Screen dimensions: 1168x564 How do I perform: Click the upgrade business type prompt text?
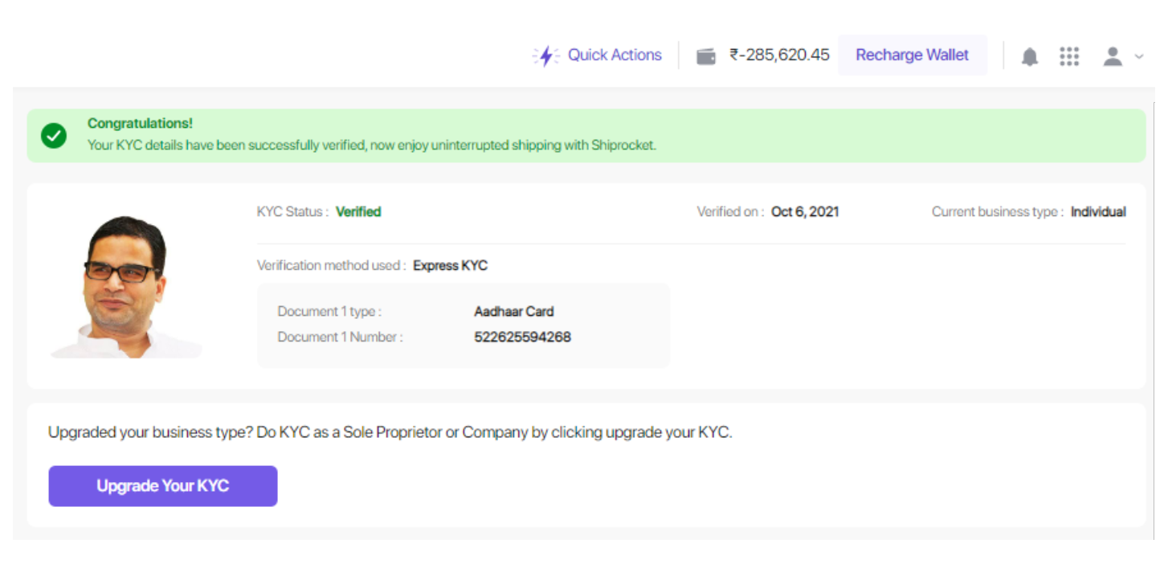pyautogui.click(x=390, y=432)
